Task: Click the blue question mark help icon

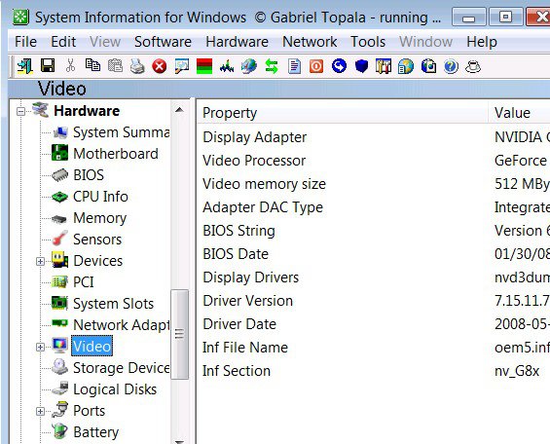Action: (451, 66)
